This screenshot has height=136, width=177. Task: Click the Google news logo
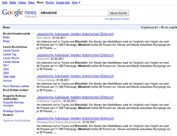(19, 13)
